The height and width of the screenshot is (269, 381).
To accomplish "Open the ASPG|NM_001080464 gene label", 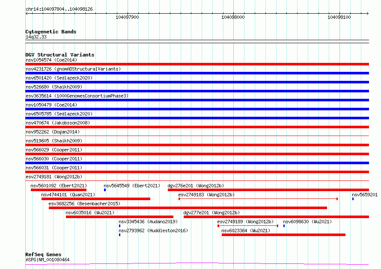I will click(48, 260).
